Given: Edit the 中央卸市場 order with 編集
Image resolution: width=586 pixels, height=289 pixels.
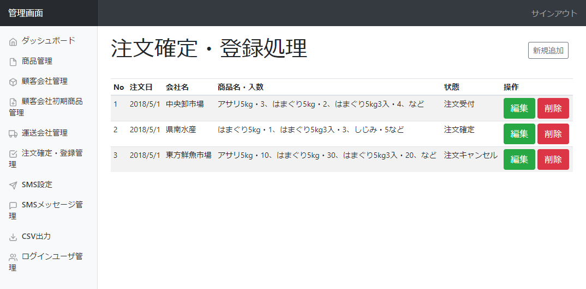Looking at the screenshot, I should (519, 108).
